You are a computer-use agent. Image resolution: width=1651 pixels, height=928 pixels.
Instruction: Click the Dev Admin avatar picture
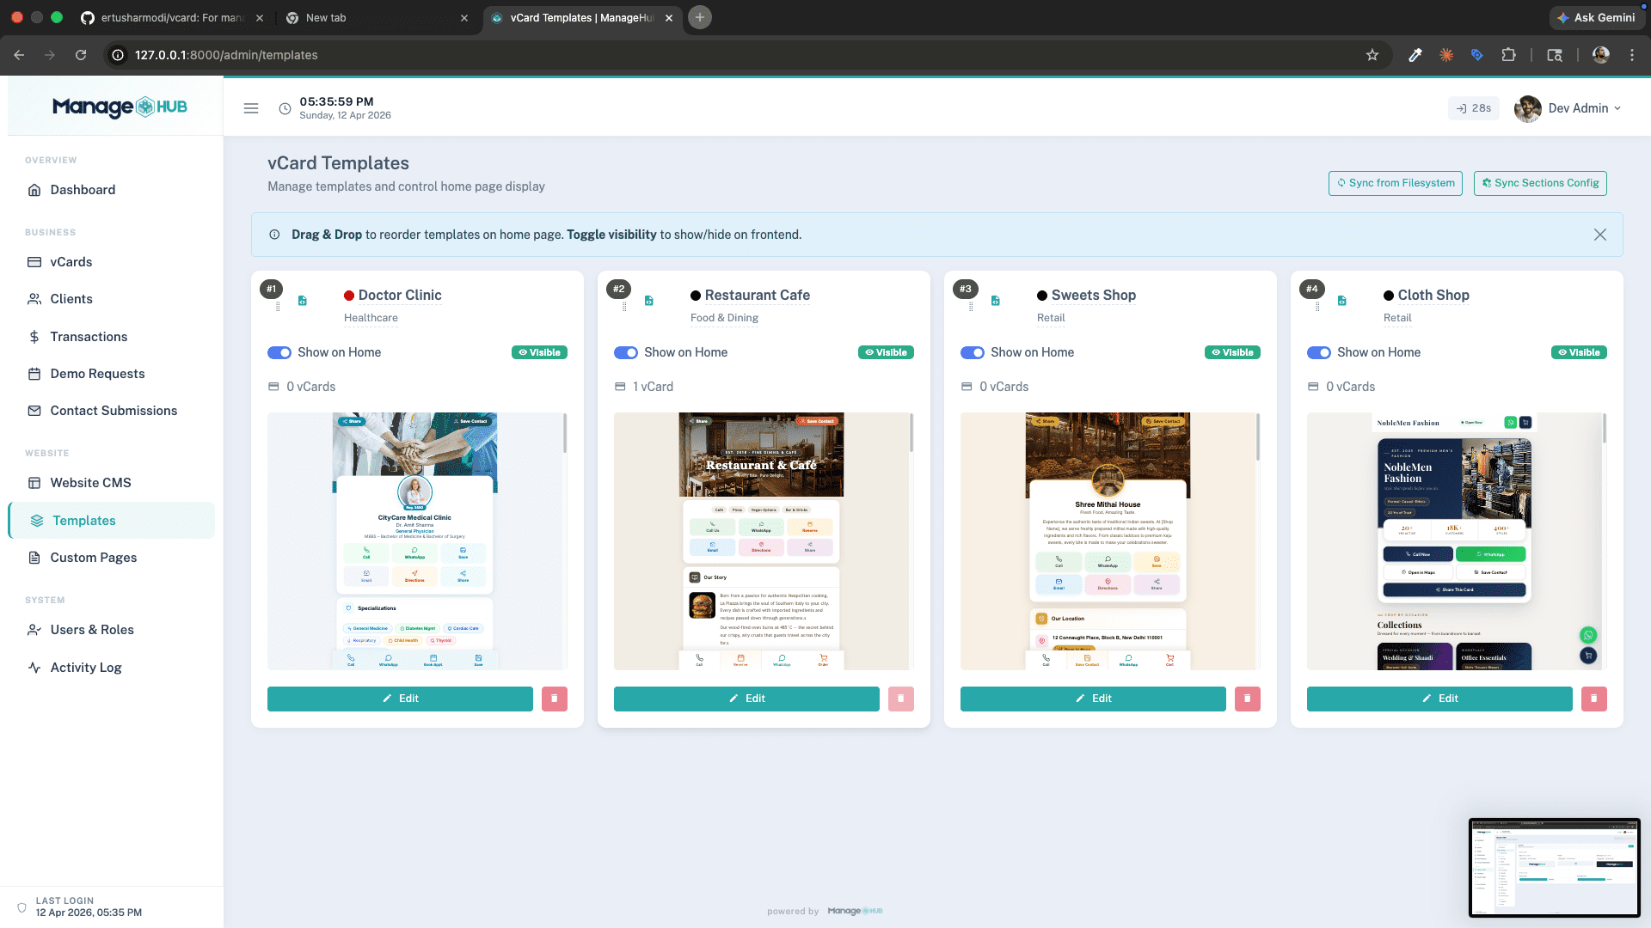1527,108
